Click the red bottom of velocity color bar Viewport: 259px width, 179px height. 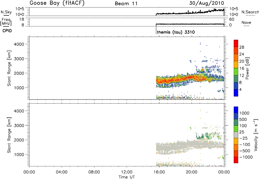[x=236, y=160]
